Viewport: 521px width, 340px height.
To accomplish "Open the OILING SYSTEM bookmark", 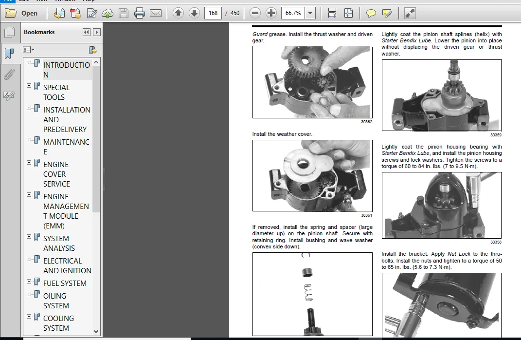I will coord(56,301).
